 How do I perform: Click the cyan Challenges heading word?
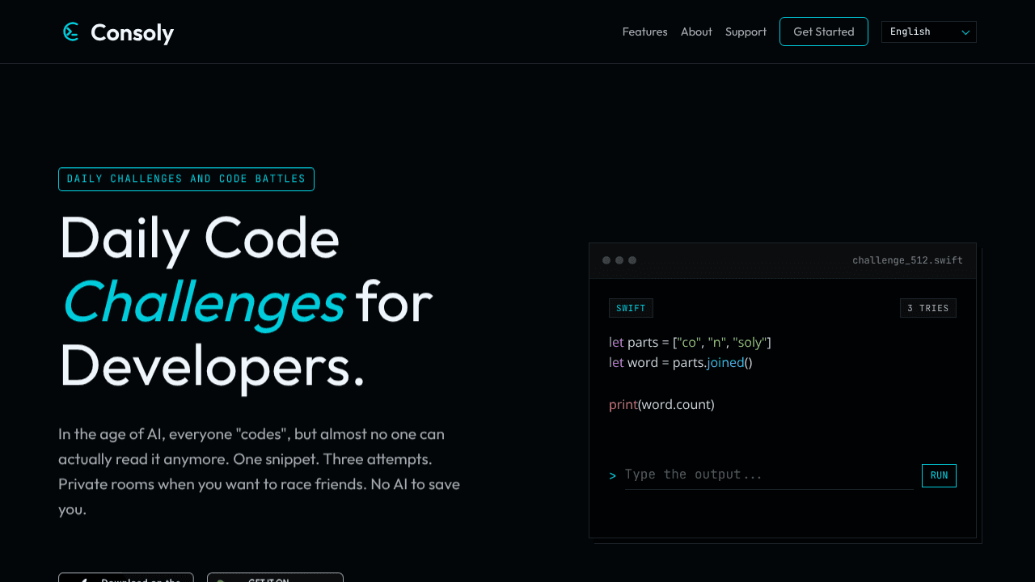pyautogui.click(x=204, y=302)
